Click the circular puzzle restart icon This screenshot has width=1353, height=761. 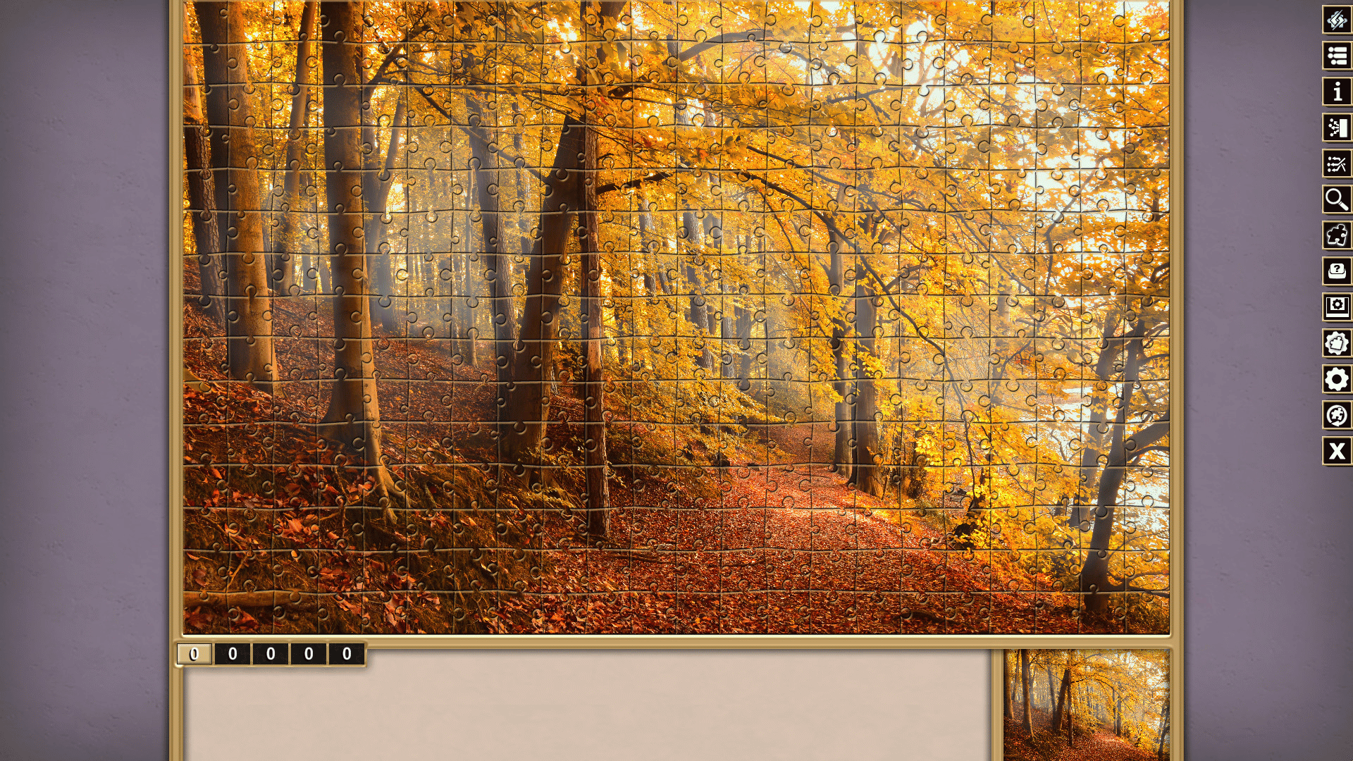pos(1336,415)
